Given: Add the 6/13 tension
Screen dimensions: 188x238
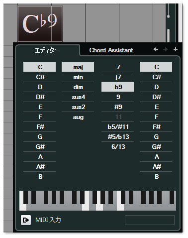Looking at the screenshot, I should (x=117, y=147).
